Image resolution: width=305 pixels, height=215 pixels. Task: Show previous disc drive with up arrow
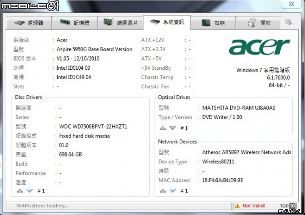click(x=20, y=191)
